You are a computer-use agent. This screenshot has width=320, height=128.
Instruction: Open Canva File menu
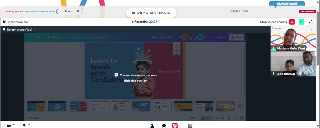(39, 37)
